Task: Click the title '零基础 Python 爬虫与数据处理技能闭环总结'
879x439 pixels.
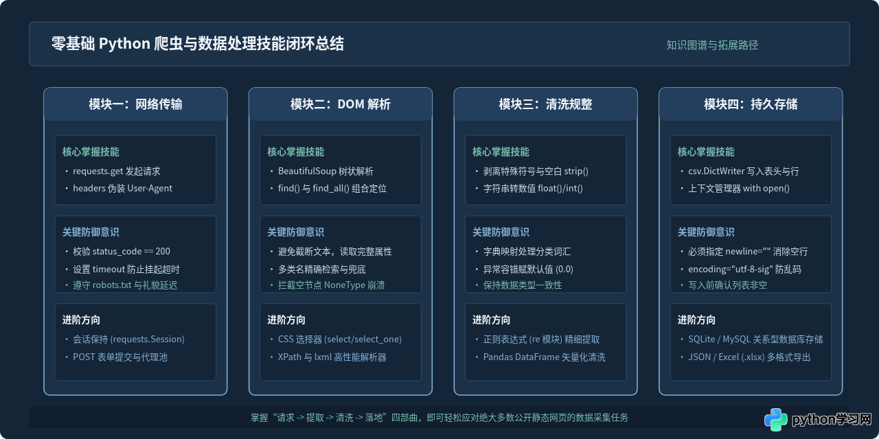Action: pyautogui.click(x=198, y=44)
